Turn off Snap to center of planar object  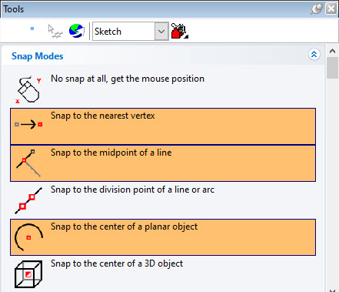163,237
